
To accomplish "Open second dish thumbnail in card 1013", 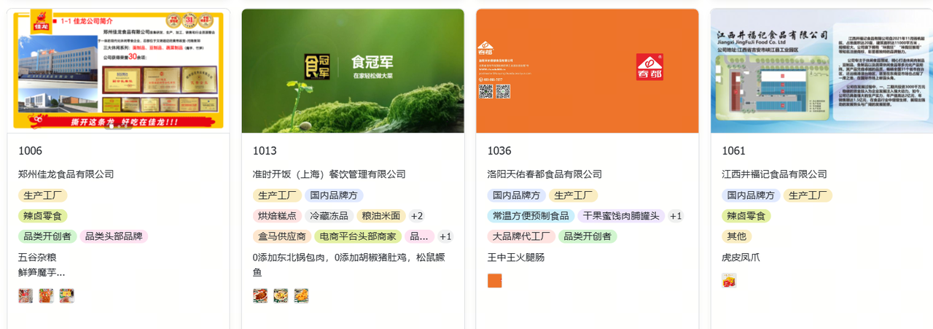I will point(281,295).
